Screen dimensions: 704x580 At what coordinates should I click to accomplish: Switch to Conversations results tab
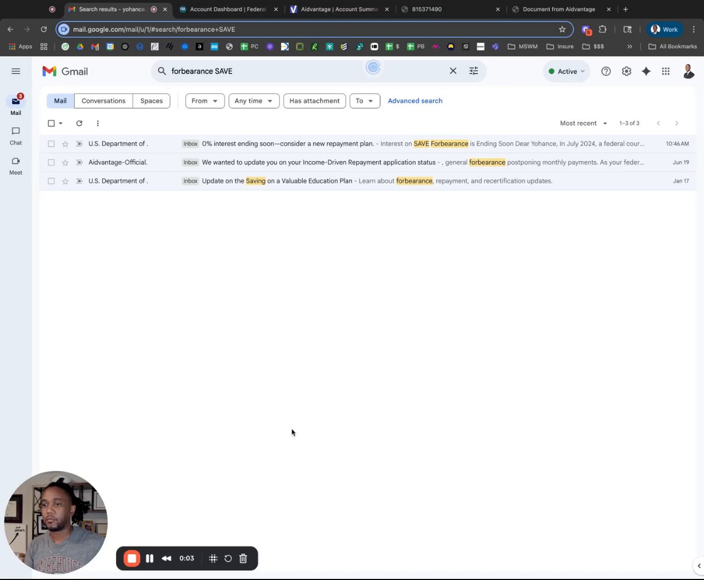point(103,101)
